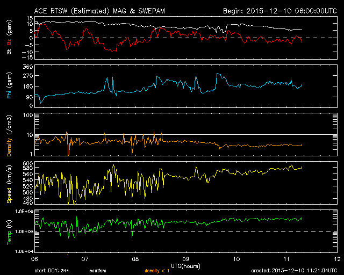Click the "start DOY: 344" footer text
344x275 pixels.
tap(52, 271)
